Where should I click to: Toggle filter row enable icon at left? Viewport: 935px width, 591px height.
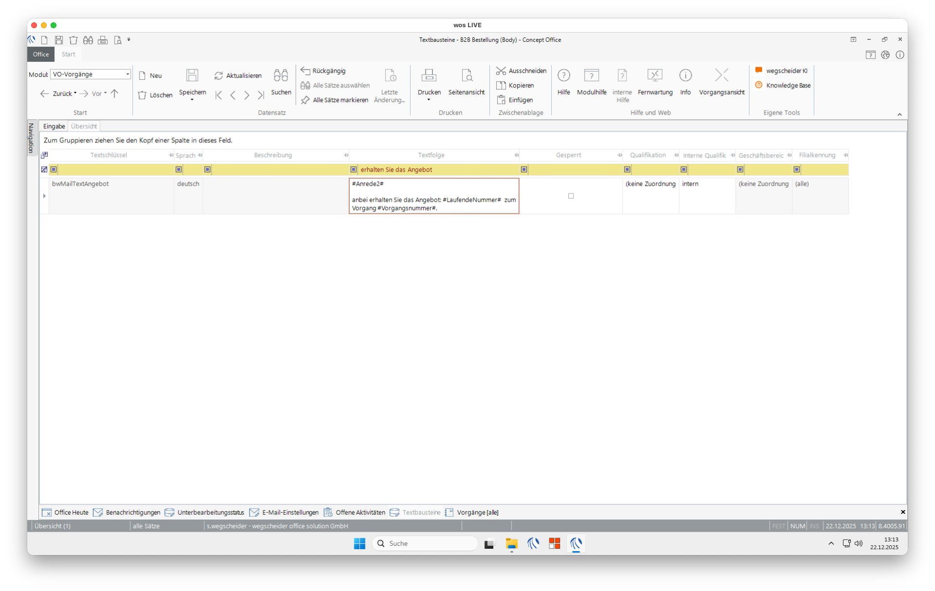pyautogui.click(x=44, y=170)
